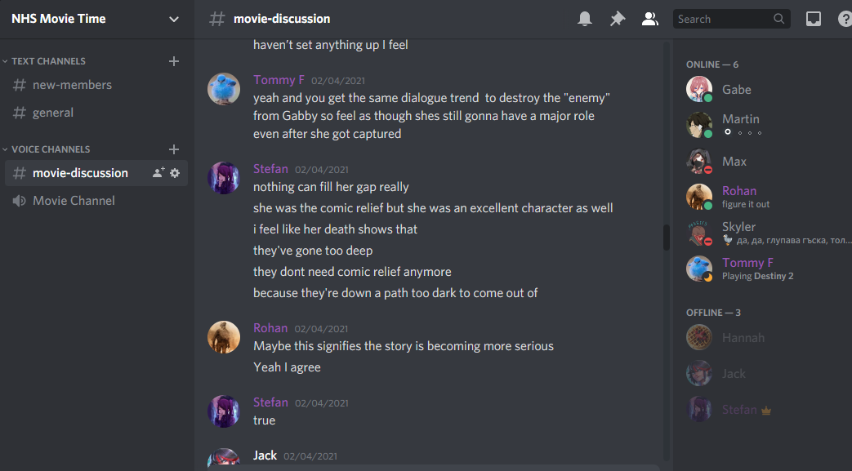Image resolution: width=852 pixels, height=471 pixels.
Task: Open notification settings bell icon
Action: tap(585, 19)
